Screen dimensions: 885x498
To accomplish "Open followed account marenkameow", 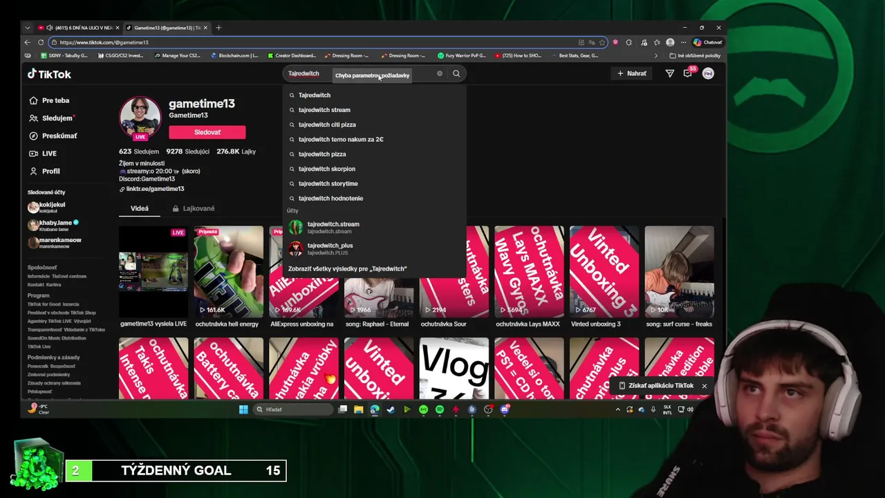I will 54,242.
